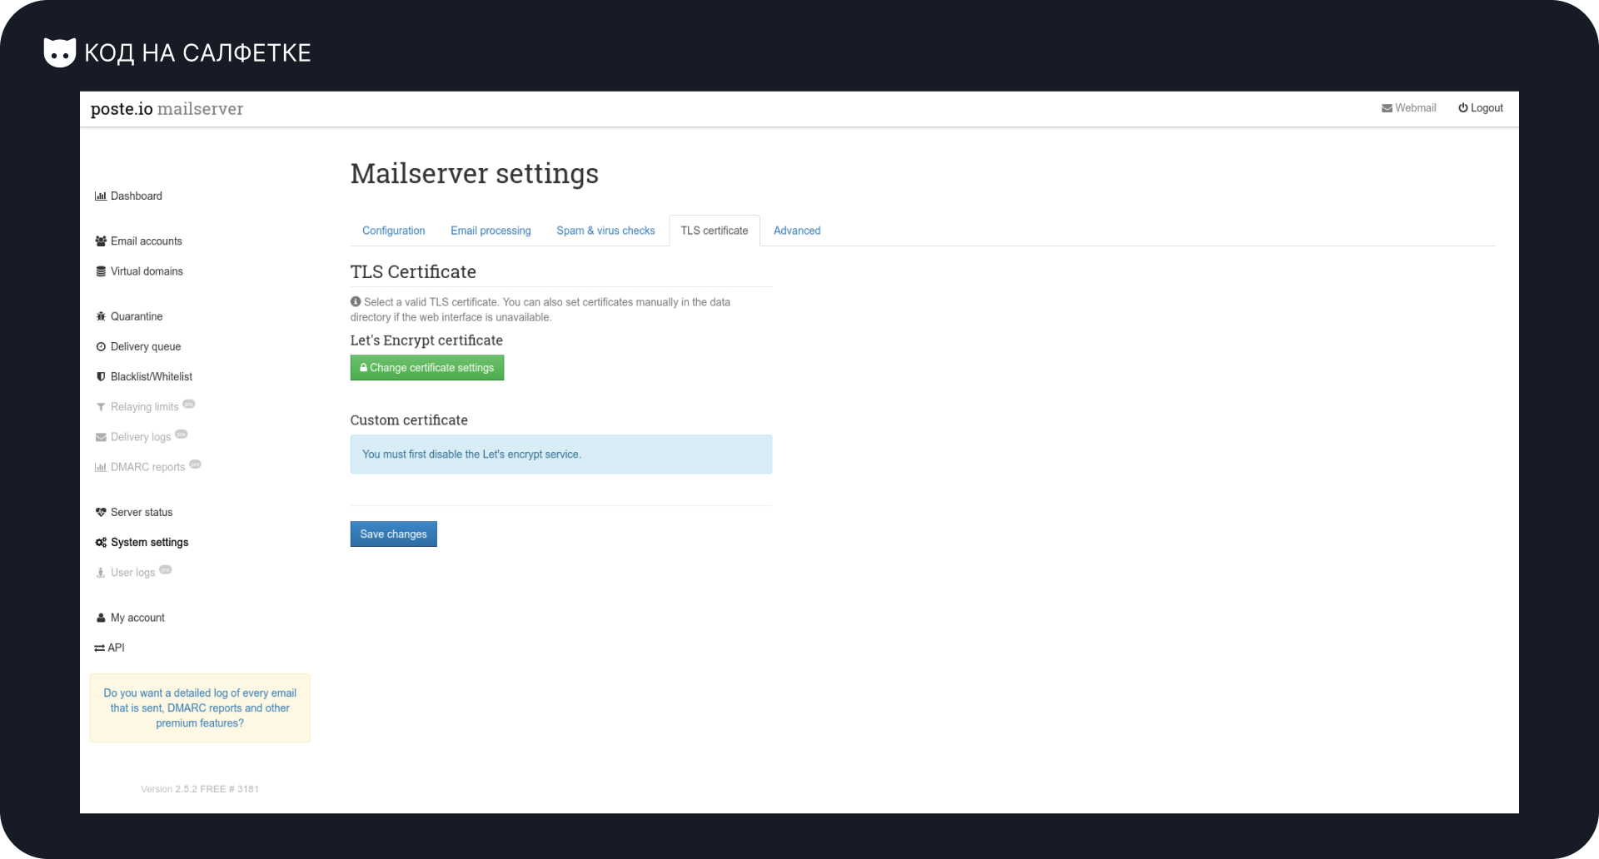
Task: Click the pro badge next to User logs
Action: coord(166,570)
